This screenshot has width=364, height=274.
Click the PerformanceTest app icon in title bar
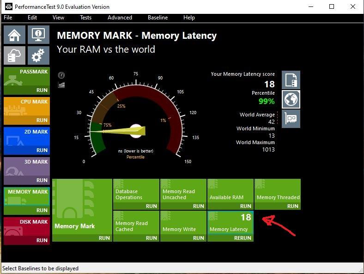pos(9,6)
